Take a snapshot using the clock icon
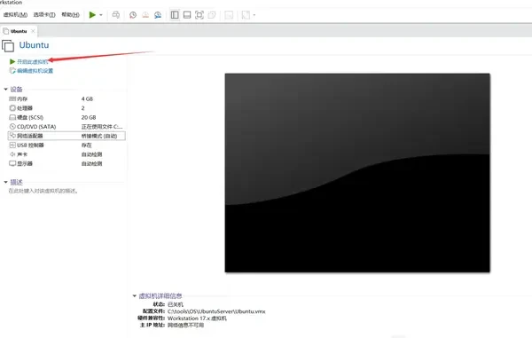The width and height of the screenshot is (532, 338). pyautogui.click(x=133, y=15)
